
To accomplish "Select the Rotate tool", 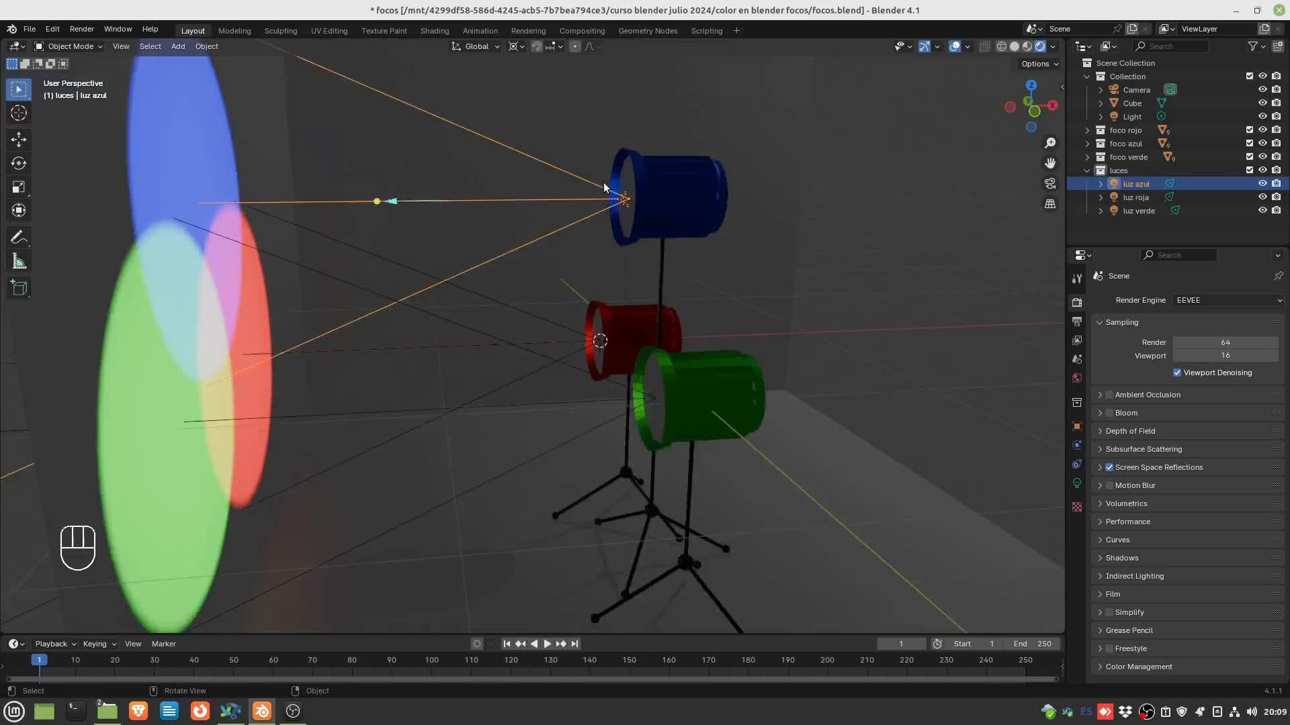I will 19,163.
